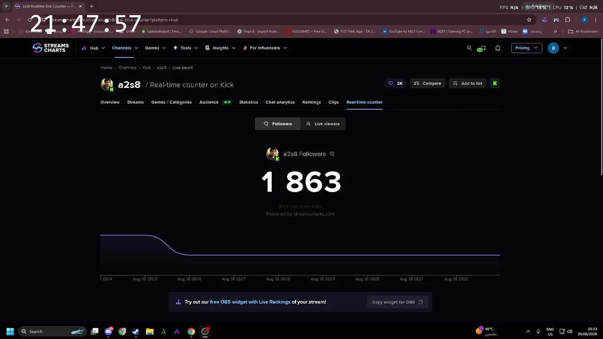Viewport: 603px width, 339px height.
Task: Open the Games / Categories tab
Action: 171,102
